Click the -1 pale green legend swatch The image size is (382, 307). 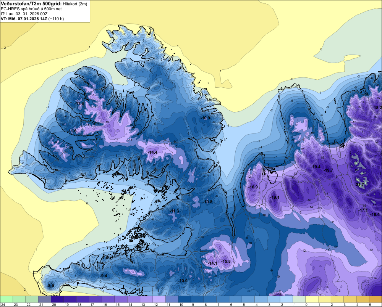299,299
